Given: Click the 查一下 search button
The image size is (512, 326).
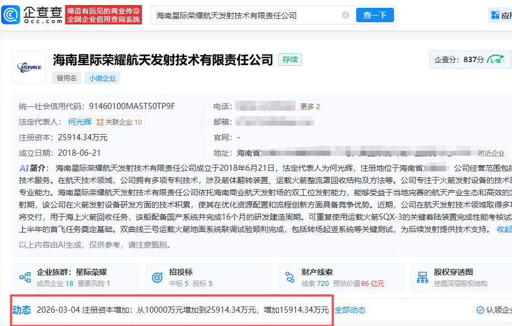Looking at the screenshot, I should tap(375, 15).
